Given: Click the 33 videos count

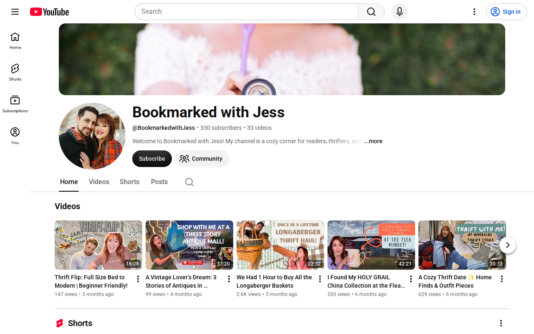Looking at the screenshot, I should [259, 128].
